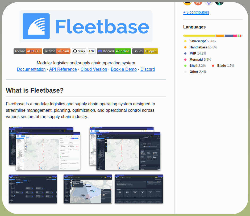Click the Handlebars 15.0% language entry
The width and height of the screenshot is (250, 216).
201,47
